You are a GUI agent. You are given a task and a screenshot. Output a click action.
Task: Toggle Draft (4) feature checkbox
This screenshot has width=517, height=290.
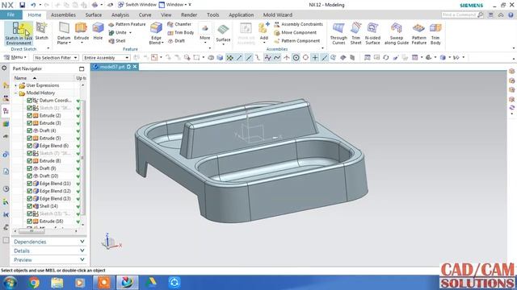click(x=29, y=130)
